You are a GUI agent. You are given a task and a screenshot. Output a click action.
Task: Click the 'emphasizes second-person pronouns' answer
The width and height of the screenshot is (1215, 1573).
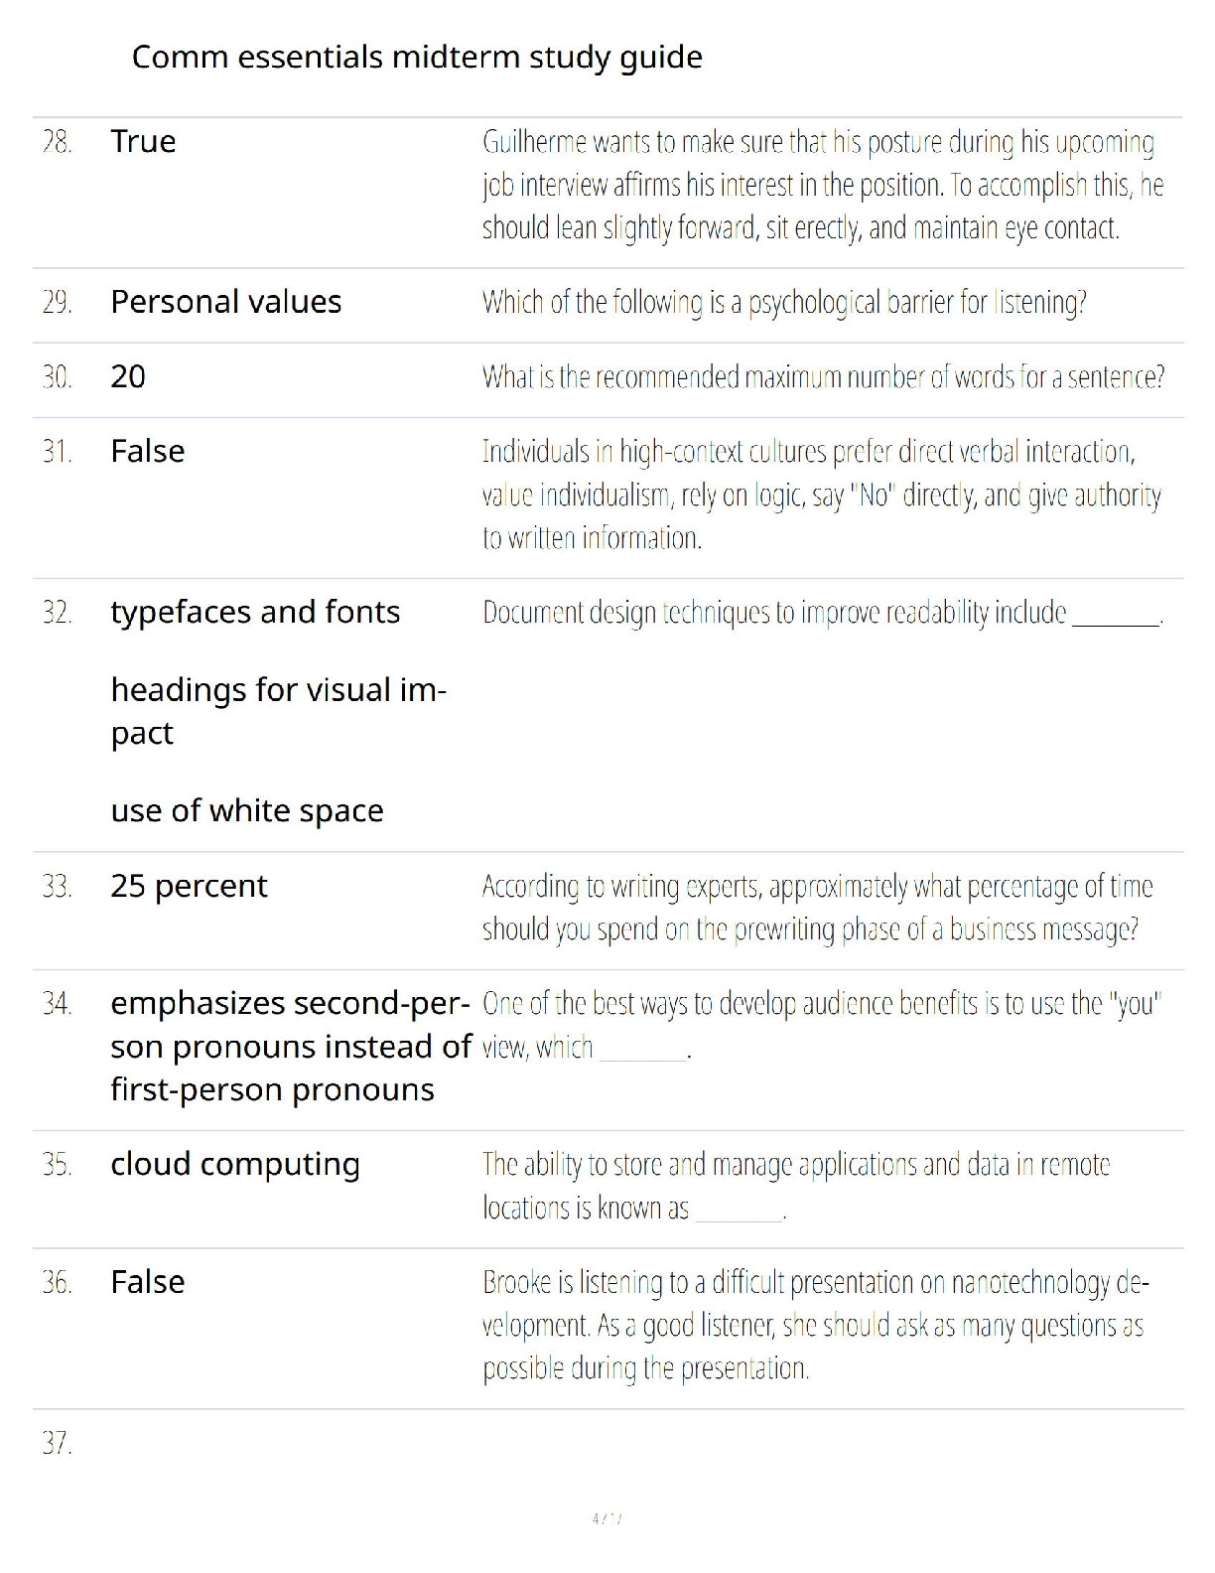coord(291,1047)
